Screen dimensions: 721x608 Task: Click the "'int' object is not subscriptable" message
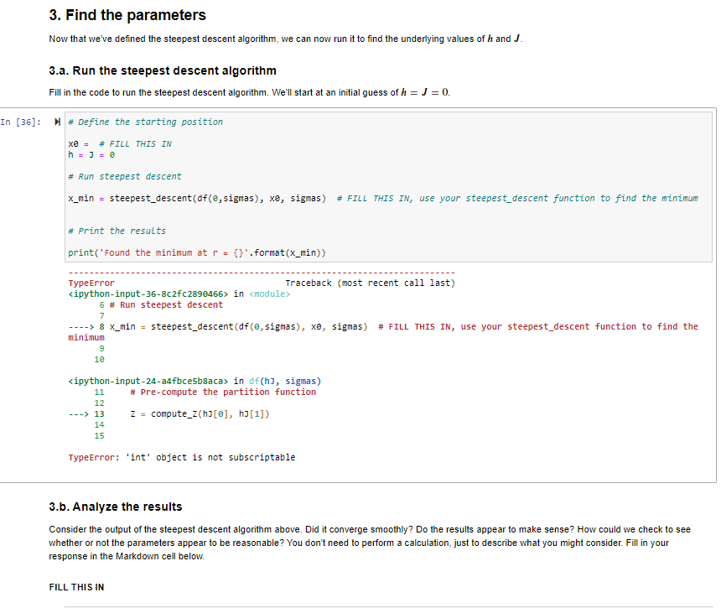[x=210, y=458]
